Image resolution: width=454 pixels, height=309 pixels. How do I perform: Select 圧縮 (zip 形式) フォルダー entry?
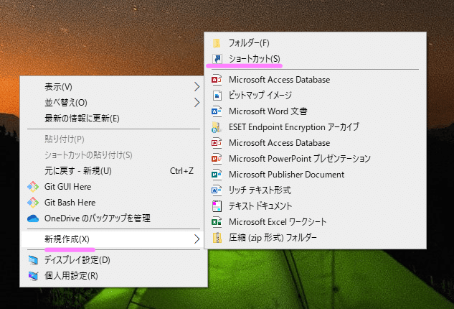[x=316, y=238]
